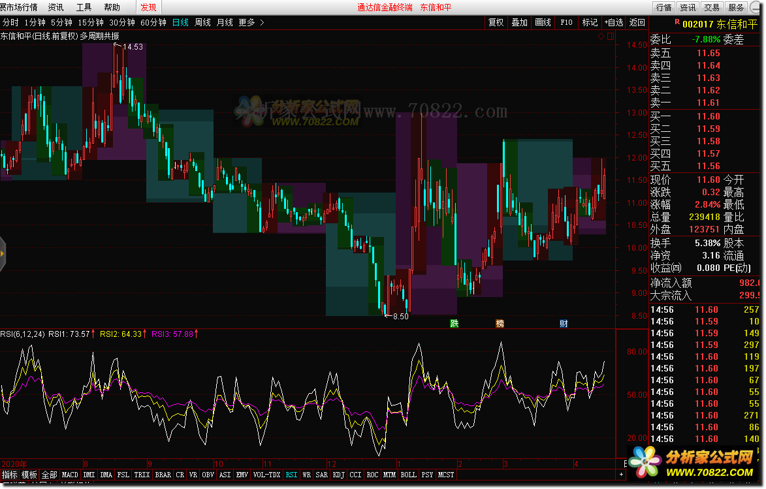Switch to the 月线 monthly chart

click(x=225, y=22)
